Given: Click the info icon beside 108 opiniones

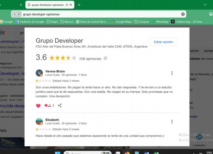Looking at the screenshot, I should point(105,58).
